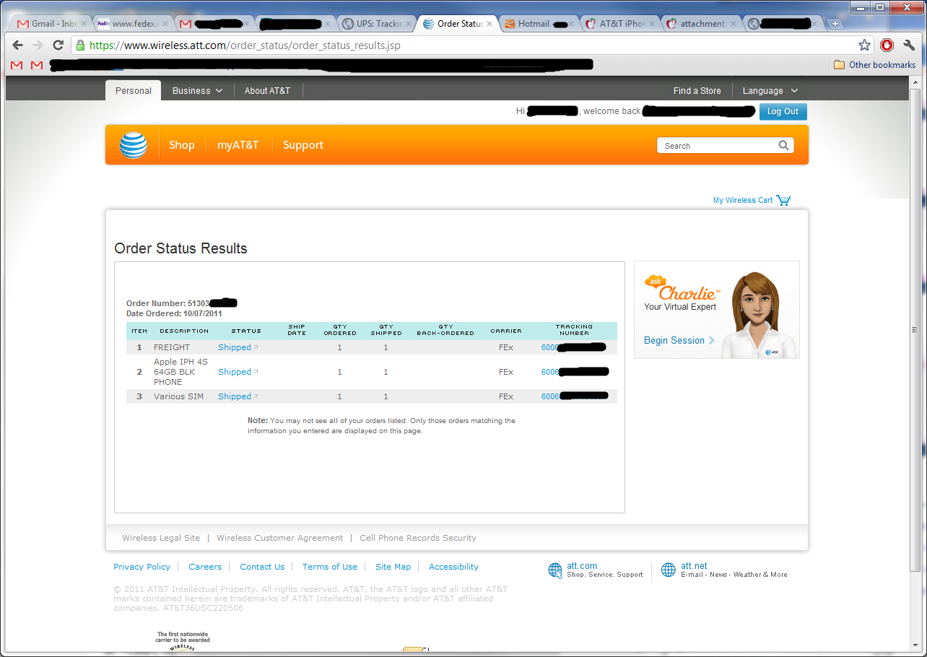Click the Log Out button
The height and width of the screenshot is (657, 927).
(783, 112)
